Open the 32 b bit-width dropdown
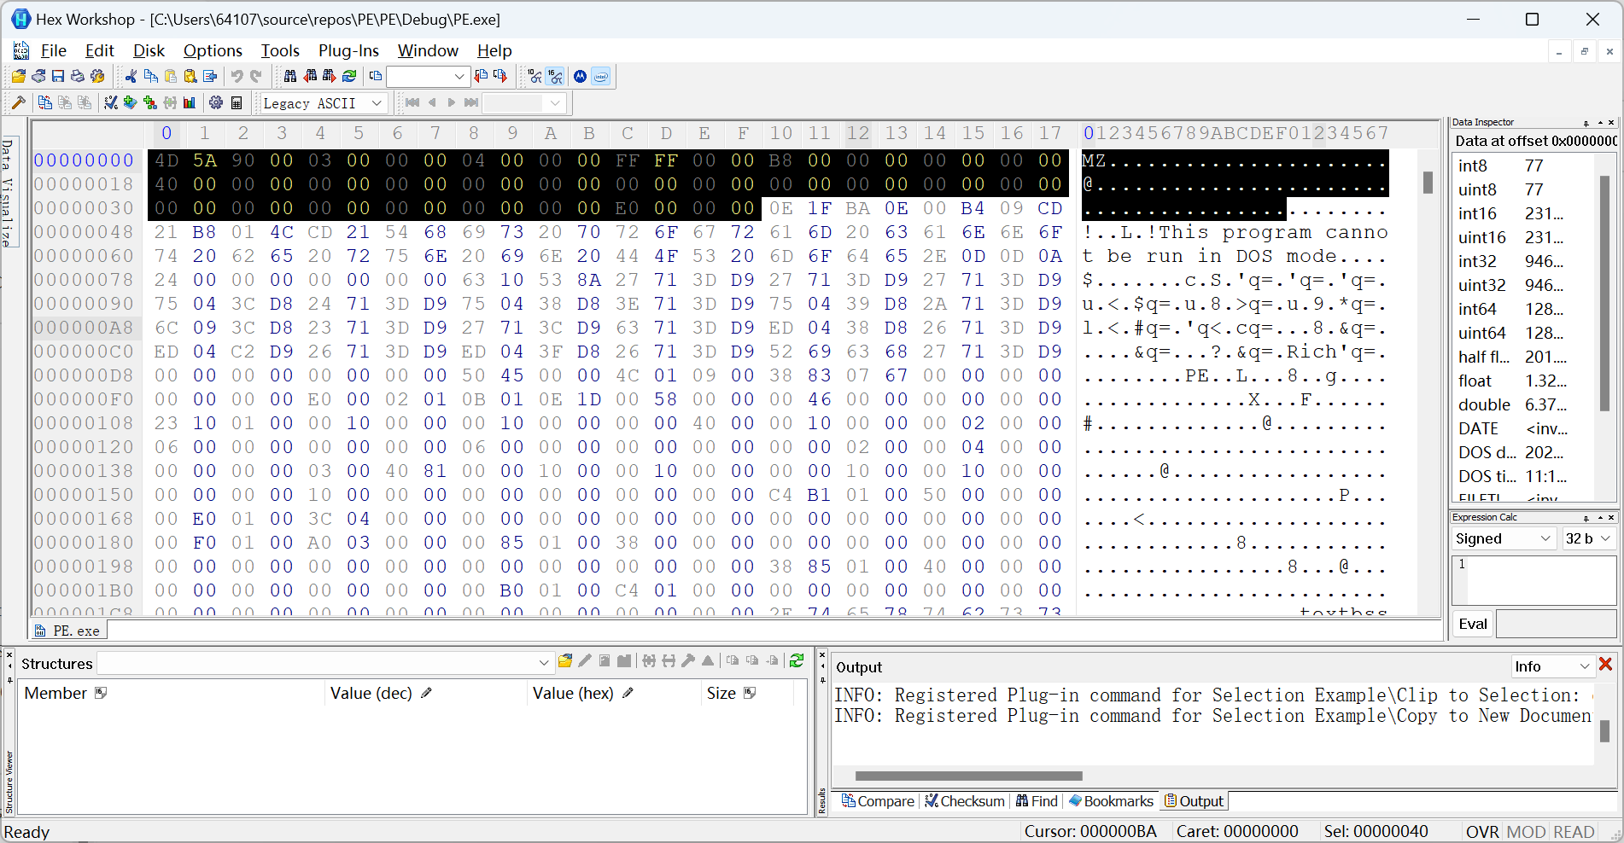 (x=1605, y=538)
